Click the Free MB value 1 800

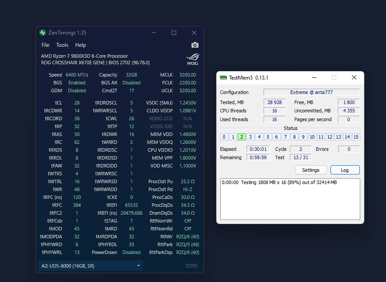point(349,102)
